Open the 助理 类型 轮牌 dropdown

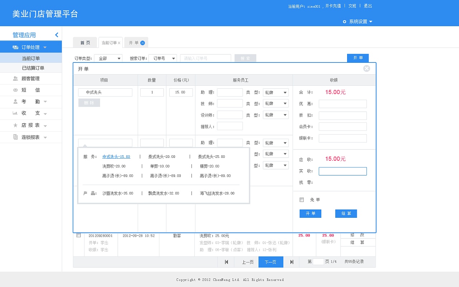pyautogui.click(x=275, y=92)
